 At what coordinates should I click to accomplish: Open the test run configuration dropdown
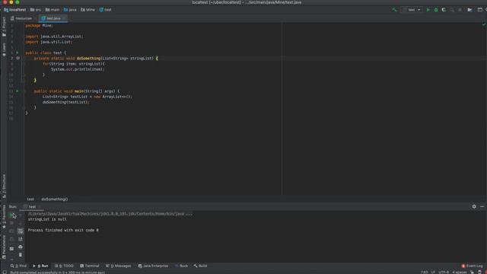[412, 10]
